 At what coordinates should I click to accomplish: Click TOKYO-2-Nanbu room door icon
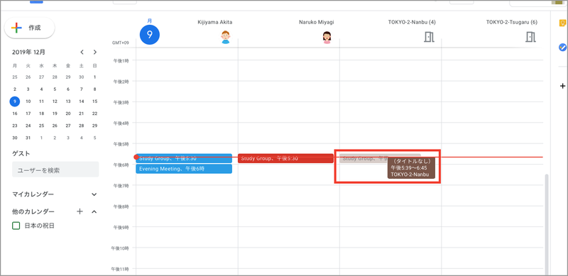pyautogui.click(x=429, y=37)
